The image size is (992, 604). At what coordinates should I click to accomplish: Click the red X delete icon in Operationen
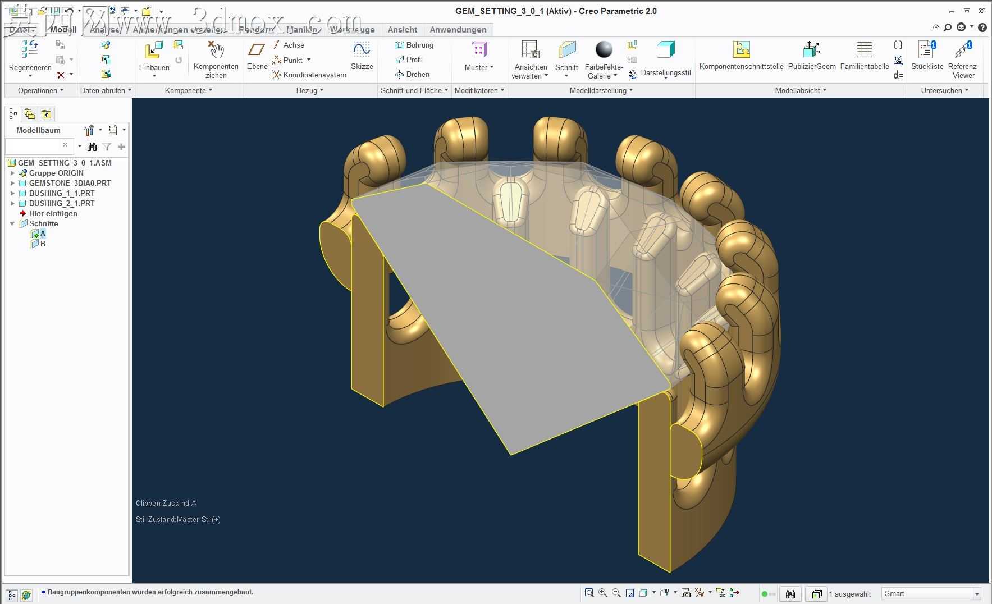pyautogui.click(x=61, y=75)
